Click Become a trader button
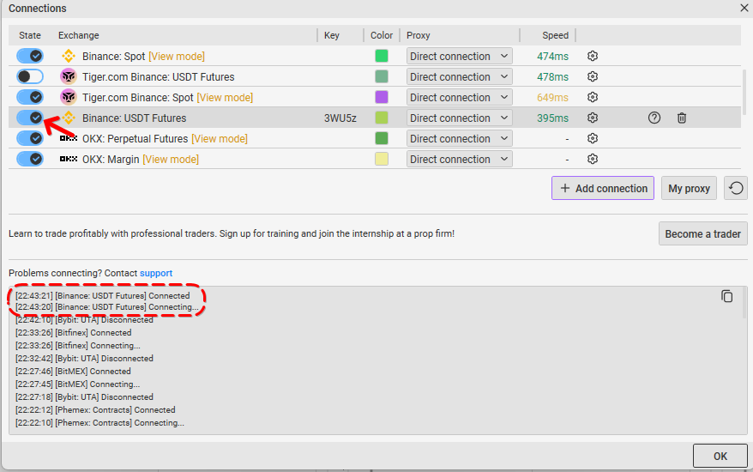 coord(703,233)
